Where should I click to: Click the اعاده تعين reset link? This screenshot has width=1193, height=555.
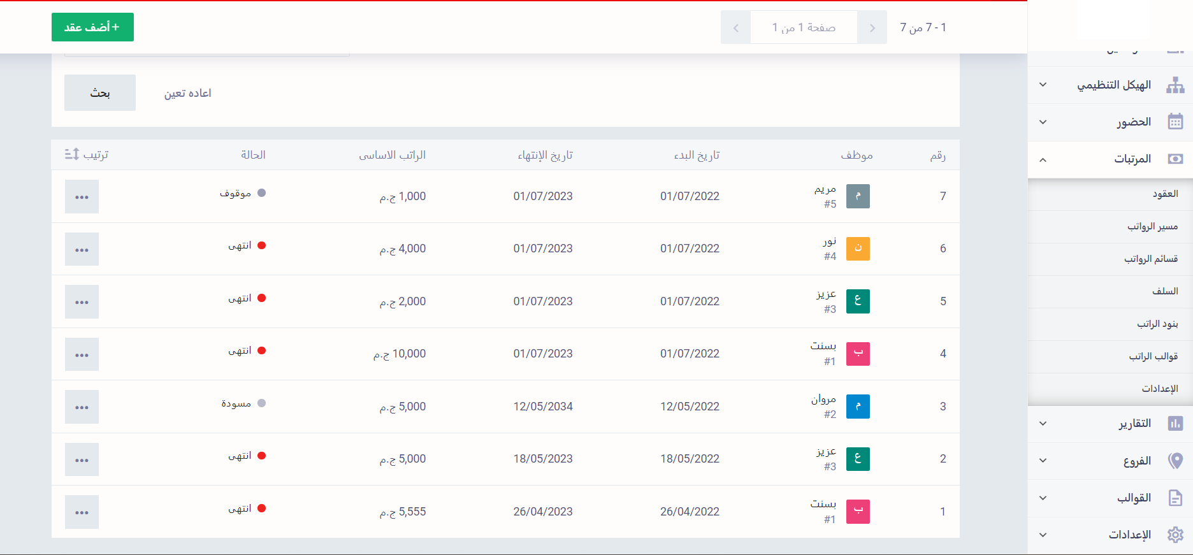(x=187, y=93)
